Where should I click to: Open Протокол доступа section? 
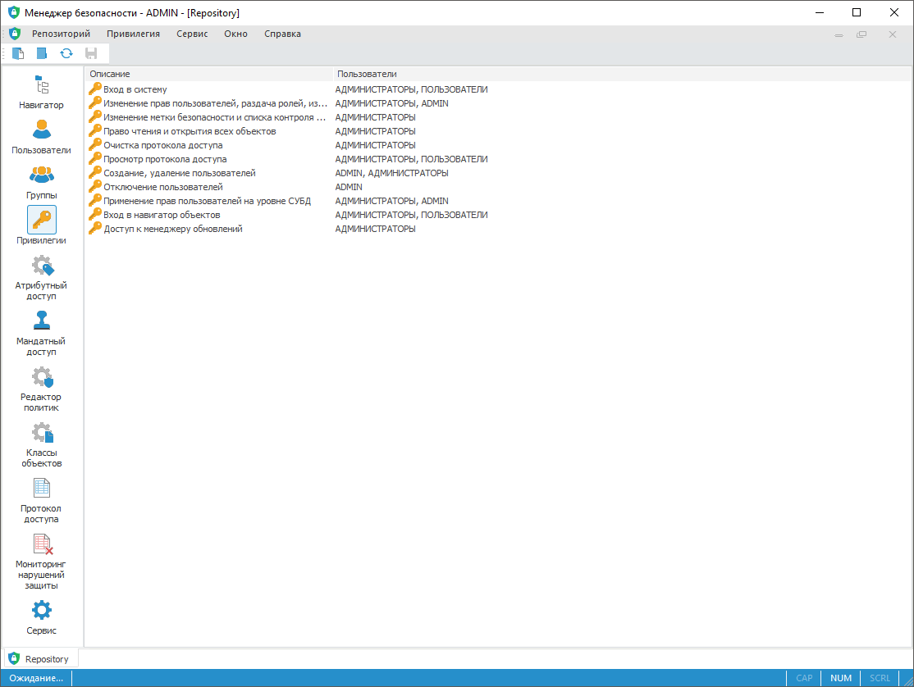tap(41, 501)
